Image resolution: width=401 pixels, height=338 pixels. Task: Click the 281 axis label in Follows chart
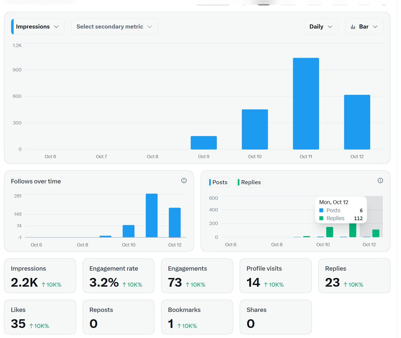[x=18, y=196]
